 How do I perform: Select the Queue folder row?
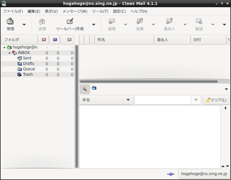38,69
